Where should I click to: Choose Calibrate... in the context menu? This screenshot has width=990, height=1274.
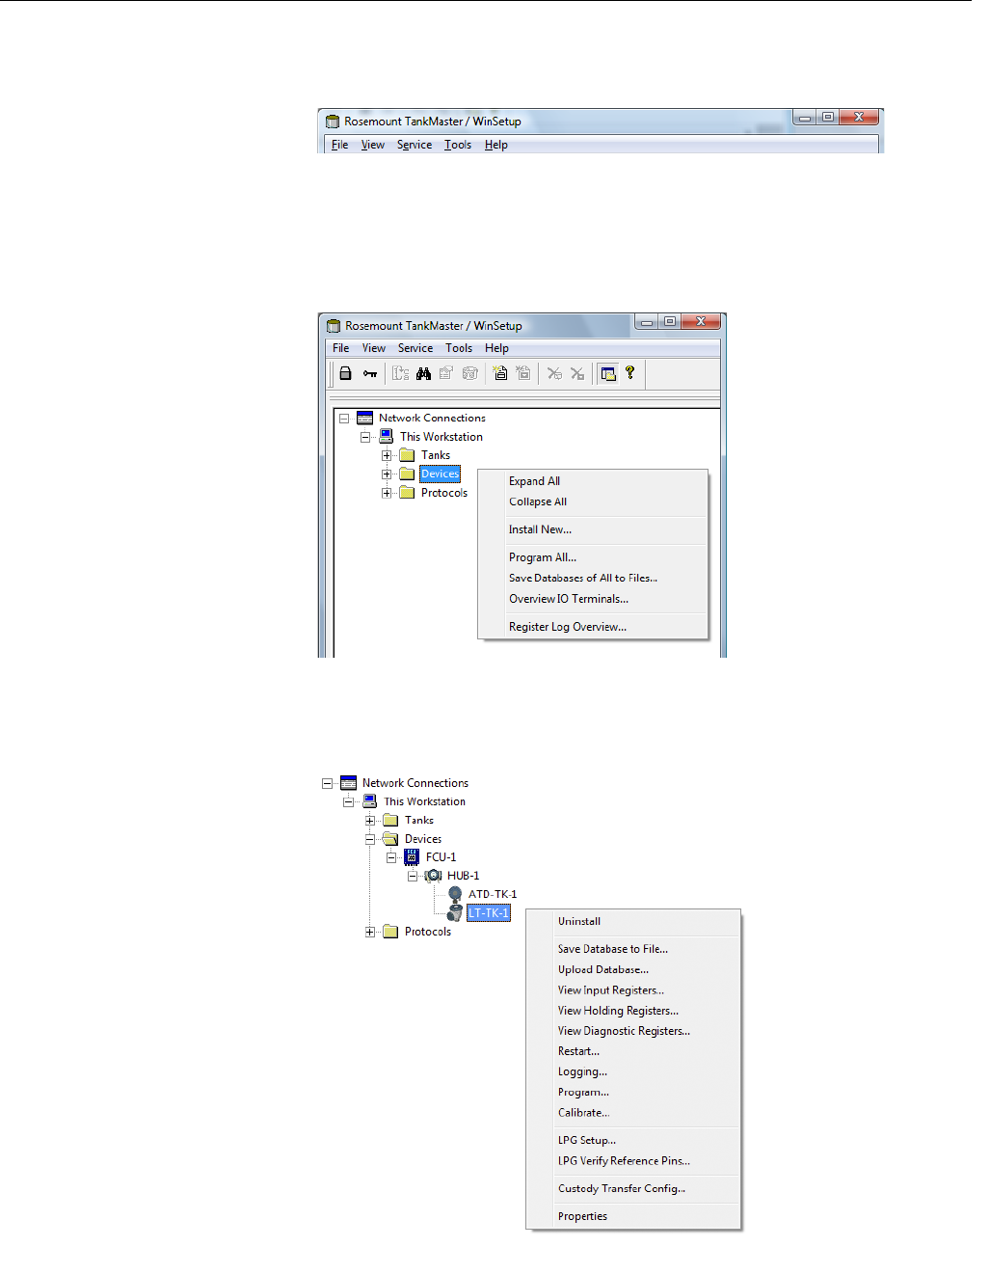pos(633,1113)
